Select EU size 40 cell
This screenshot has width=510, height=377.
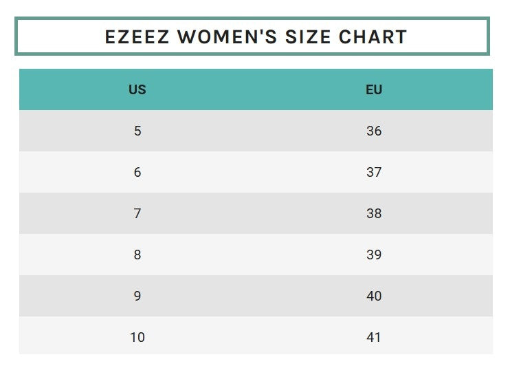tap(374, 296)
